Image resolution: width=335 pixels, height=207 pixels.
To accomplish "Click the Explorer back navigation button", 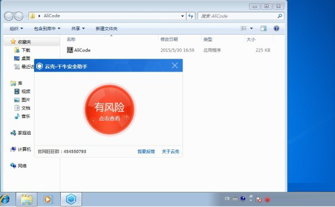I will click(x=9, y=16).
